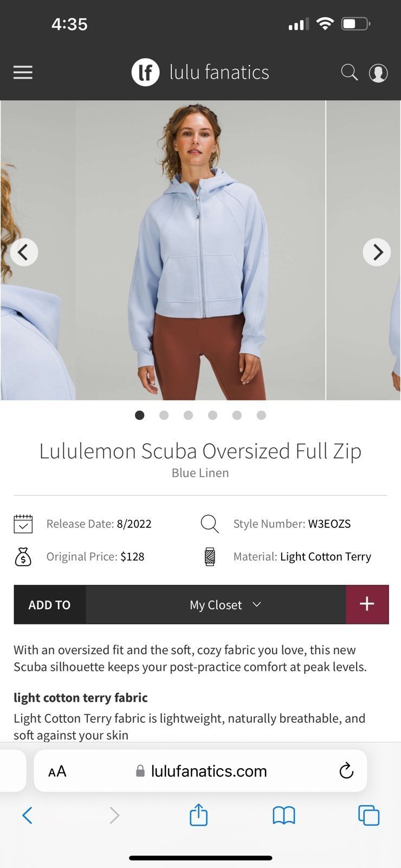Select the second carousel dot
This screenshot has height=868, width=401.
[164, 415]
